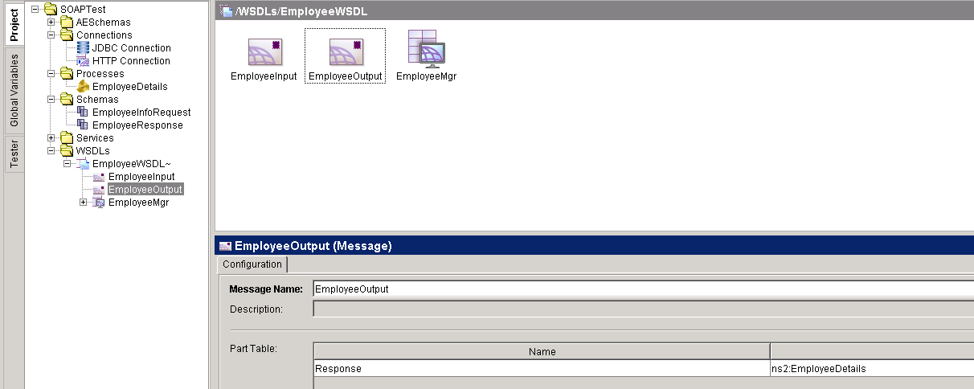The width and height of the screenshot is (974, 389).
Task: Open the Global Variables side tab
Action: (x=14, y=91)
